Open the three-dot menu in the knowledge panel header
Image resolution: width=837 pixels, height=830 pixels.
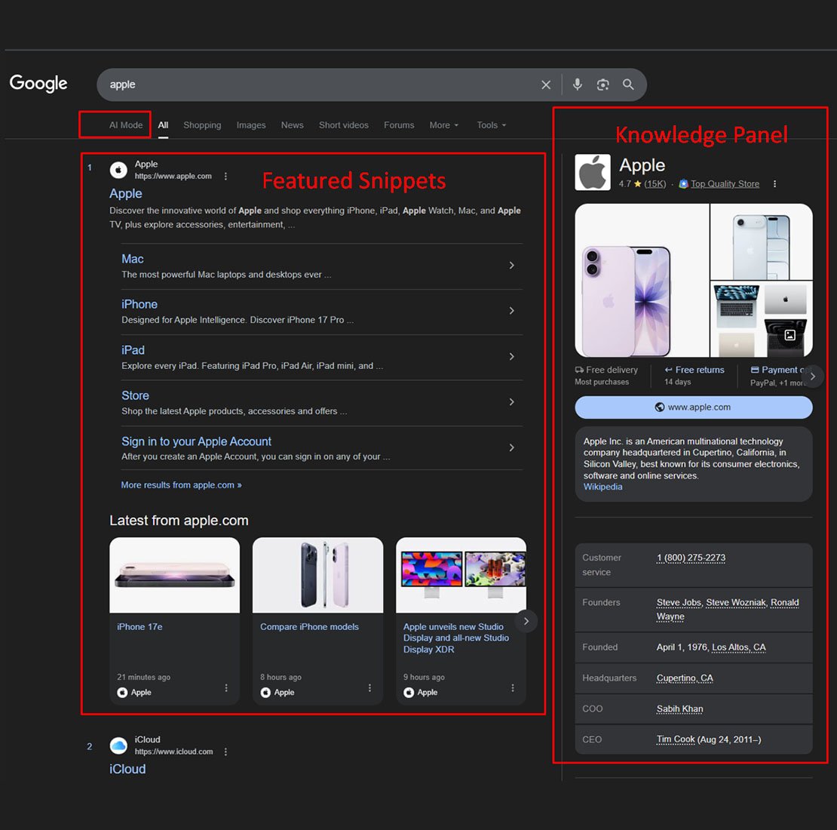pyautogui.click(x=775, y=183)
